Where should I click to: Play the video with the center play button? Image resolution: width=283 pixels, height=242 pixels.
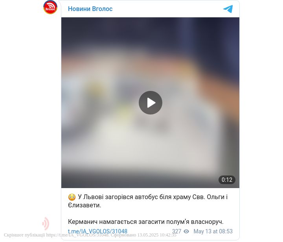[150, 103]
